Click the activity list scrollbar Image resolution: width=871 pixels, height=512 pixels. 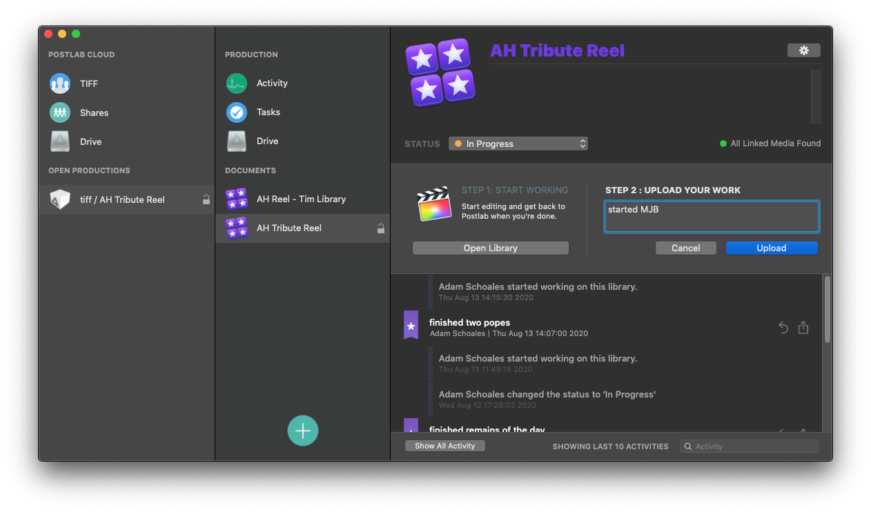coord(827,308)
